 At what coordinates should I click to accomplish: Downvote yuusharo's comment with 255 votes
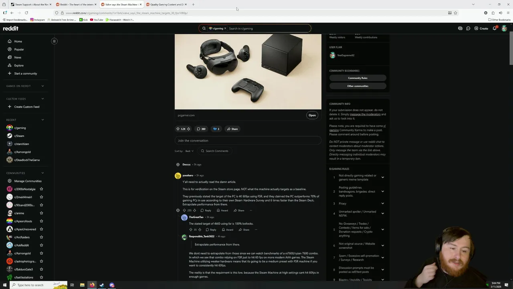point(195,210)
